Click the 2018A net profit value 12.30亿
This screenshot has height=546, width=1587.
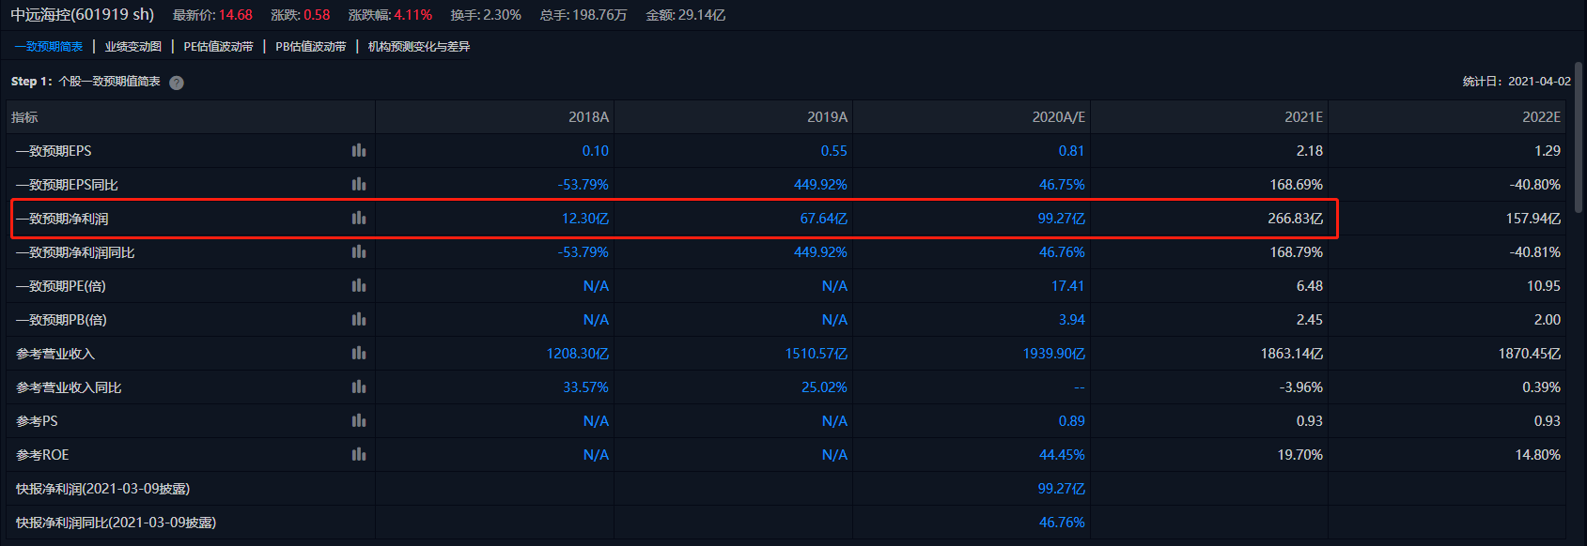585,219
